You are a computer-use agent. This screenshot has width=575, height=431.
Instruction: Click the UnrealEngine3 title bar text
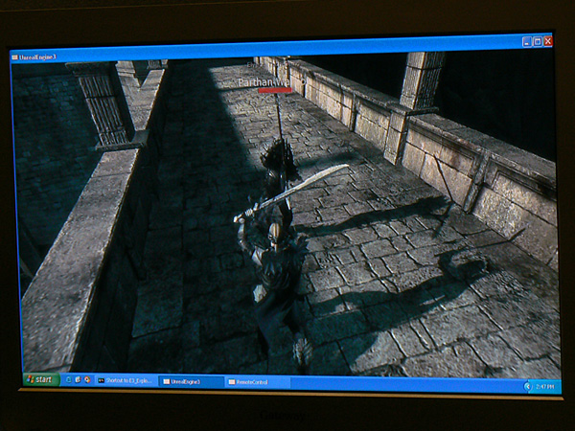(38, 57)
